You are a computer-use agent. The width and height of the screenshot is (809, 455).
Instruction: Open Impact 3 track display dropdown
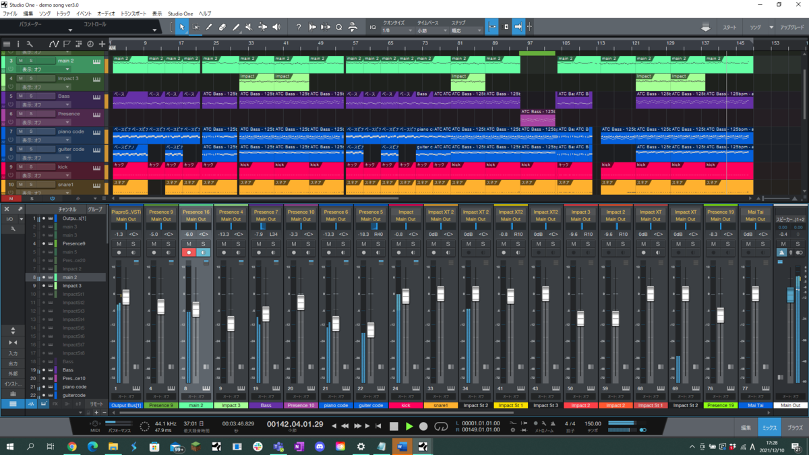(44, 87)
